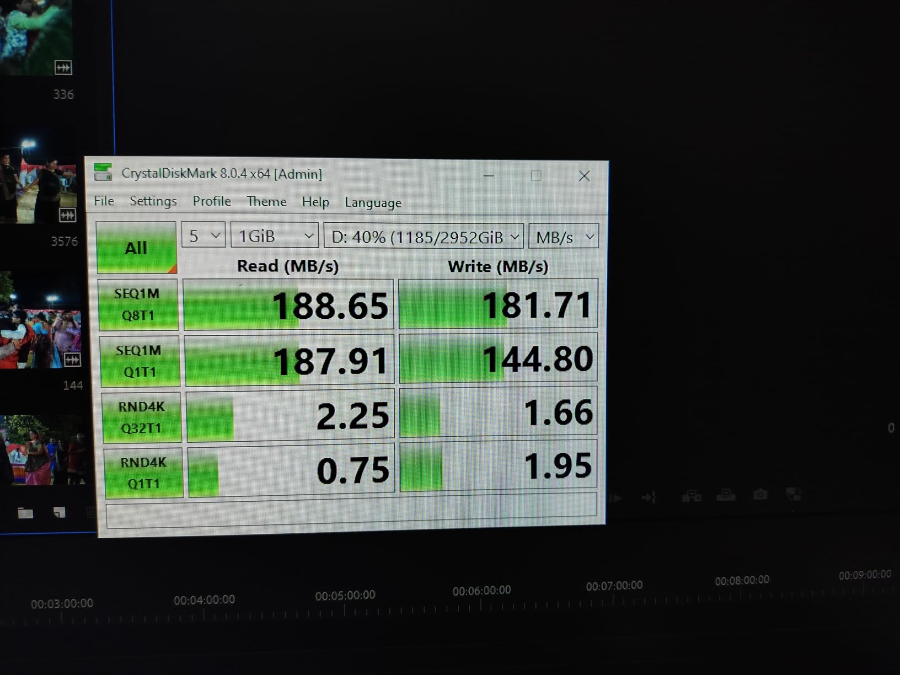The width and height of the screenshot is (900, 675).
Task: Run the RND4K Q1T1 test
Action: tap(143, 473)
